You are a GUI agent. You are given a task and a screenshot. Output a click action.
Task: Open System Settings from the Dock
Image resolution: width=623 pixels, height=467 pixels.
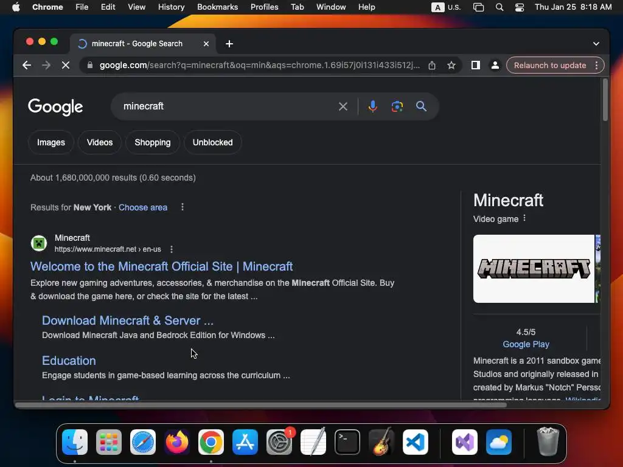click(279, 442)
